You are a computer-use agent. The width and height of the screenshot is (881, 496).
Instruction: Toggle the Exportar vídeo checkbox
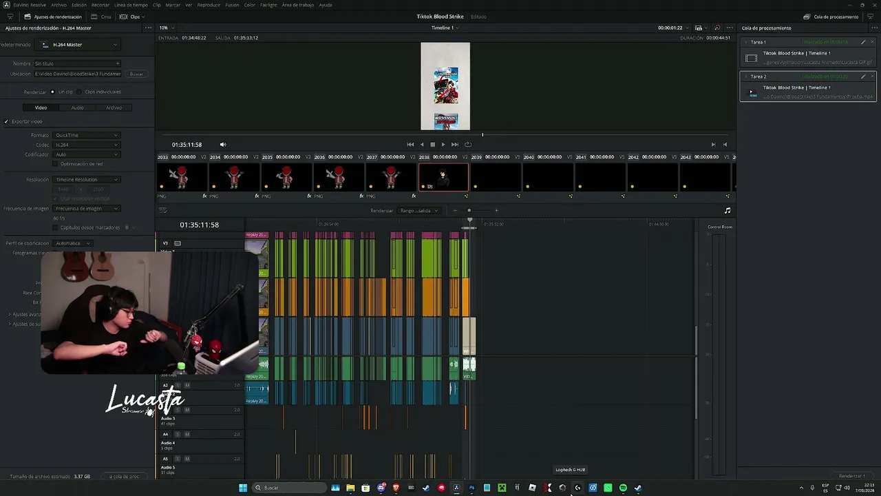pyautogui.click(x=6, y=121)
